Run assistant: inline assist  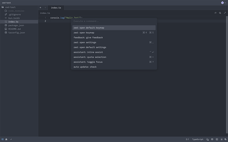coord(114,52)
